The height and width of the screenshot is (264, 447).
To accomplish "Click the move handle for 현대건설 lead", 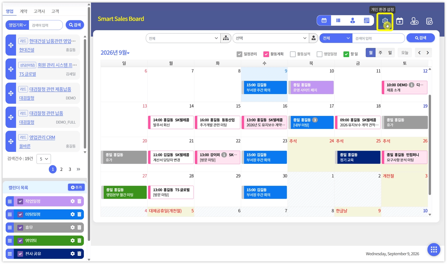I will pyautogui.click(x=11, y=45).
